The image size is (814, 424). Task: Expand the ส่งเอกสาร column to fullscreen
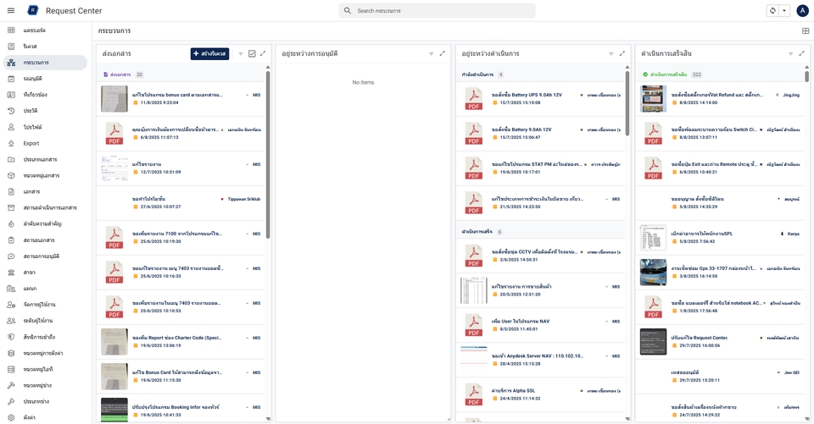pos(263,54)
